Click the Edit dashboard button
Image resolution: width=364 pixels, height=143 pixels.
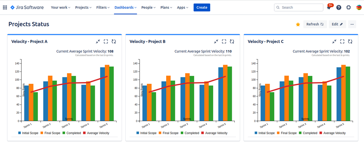pos(337,24)
